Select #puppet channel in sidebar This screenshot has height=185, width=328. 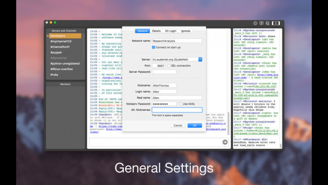[x=56, y=52]
